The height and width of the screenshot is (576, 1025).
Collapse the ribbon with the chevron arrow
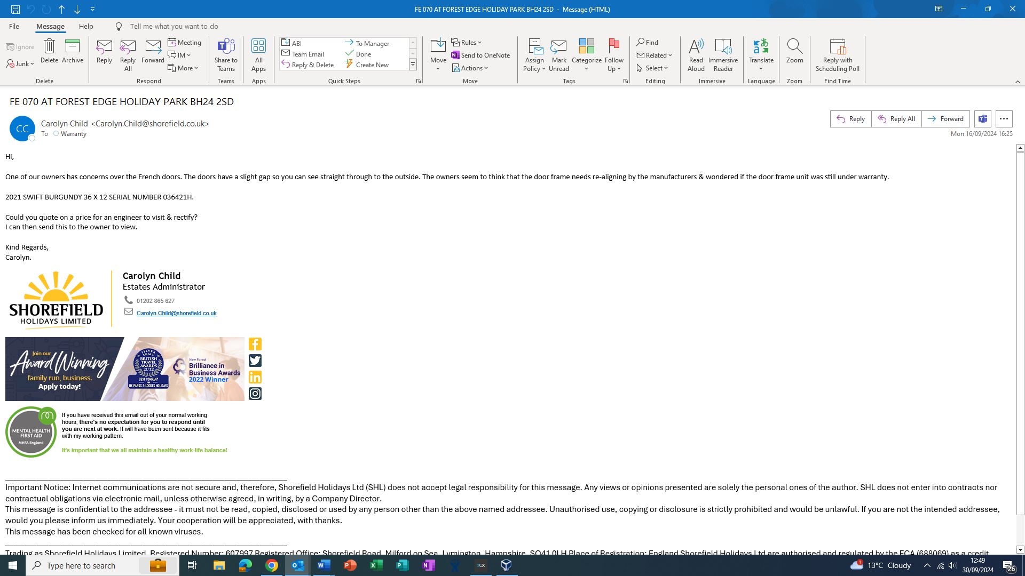click(x=1018, y=82)
